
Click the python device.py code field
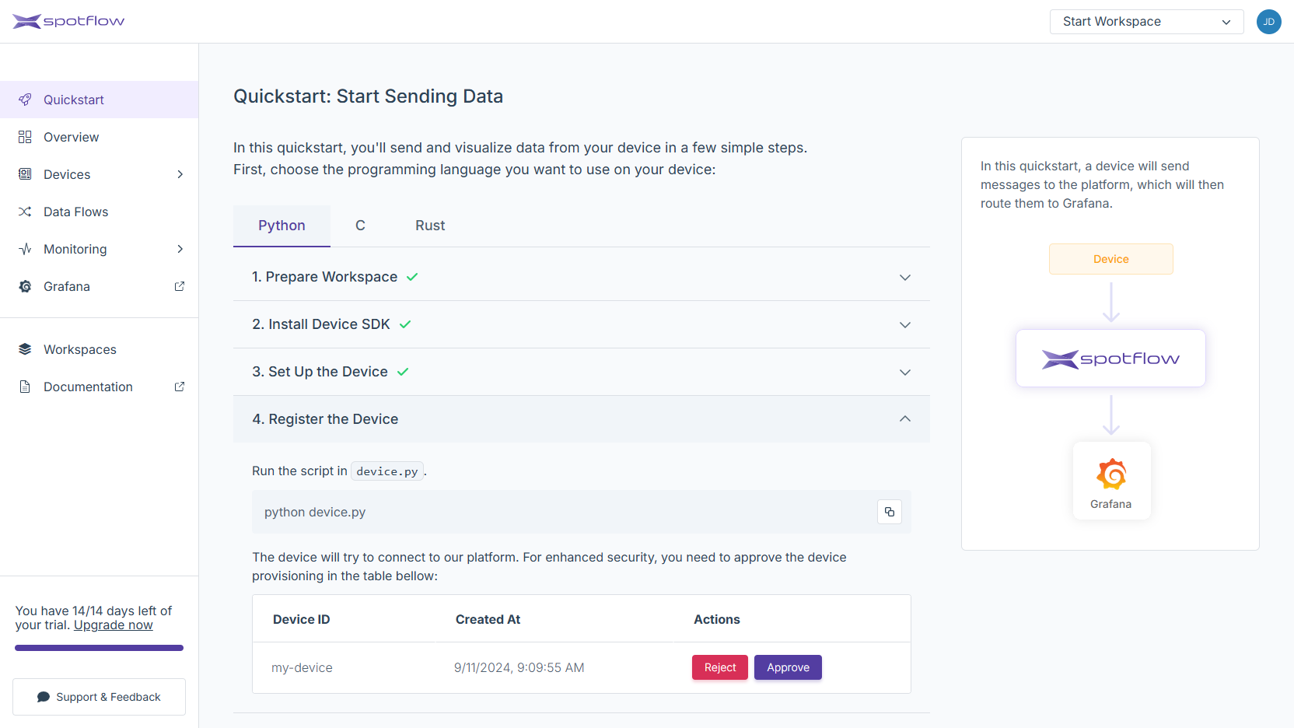[582, 512]
